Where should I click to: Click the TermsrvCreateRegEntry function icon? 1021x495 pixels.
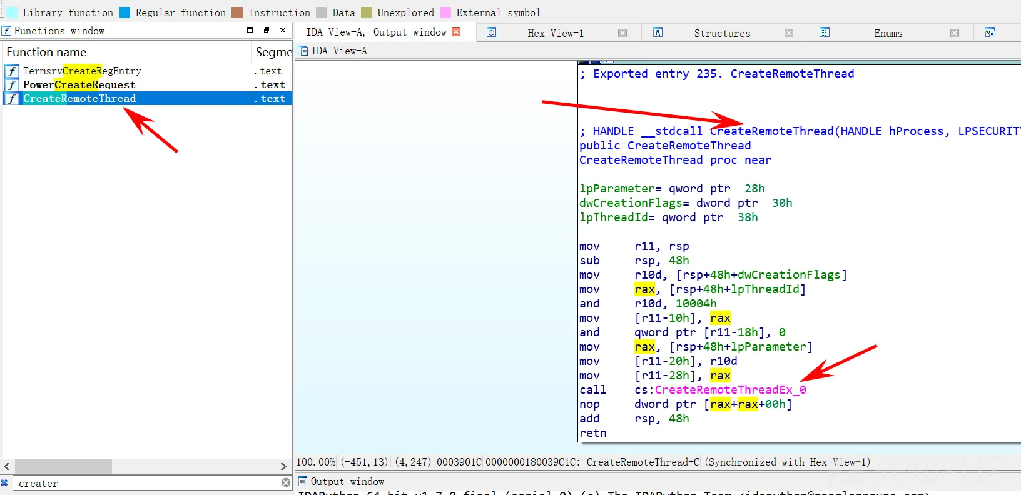[x=12, y=71]
